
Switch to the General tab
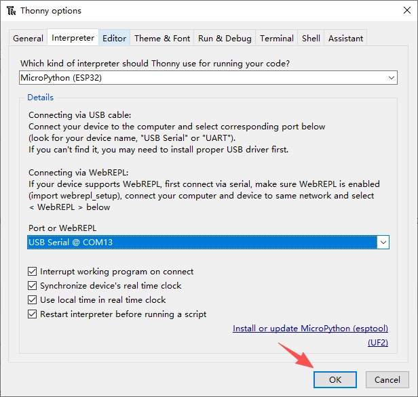[28, 39]
